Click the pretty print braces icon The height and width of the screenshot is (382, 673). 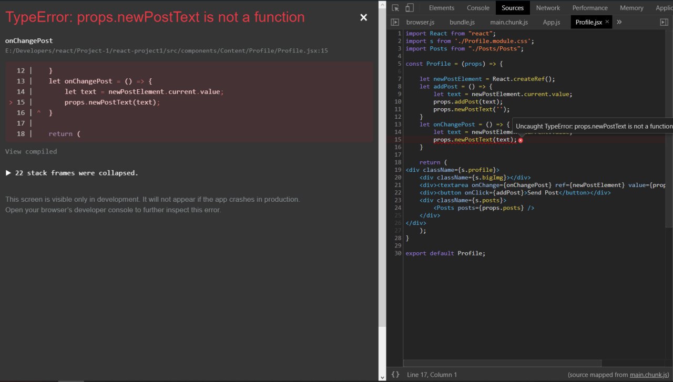coord(395,375)
